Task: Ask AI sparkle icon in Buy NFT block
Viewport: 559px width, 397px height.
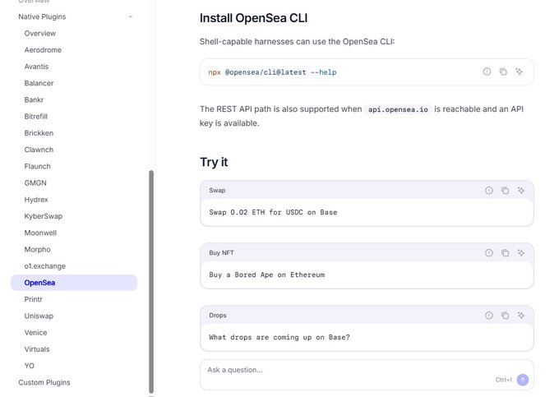Action: [521, 252]
